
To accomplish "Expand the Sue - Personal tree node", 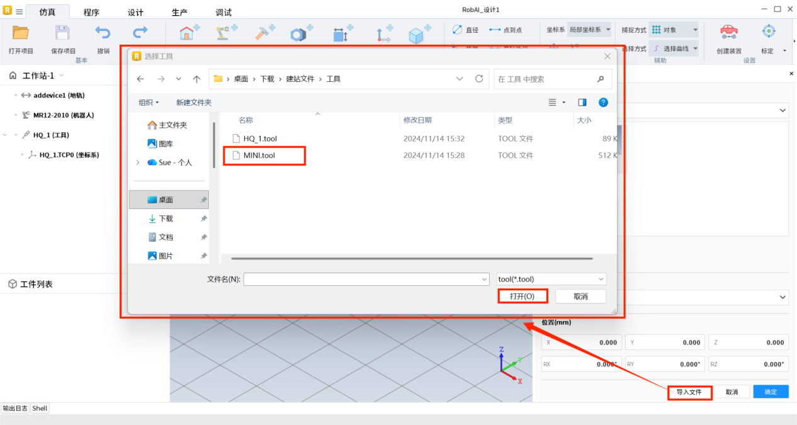I will 138,162.
